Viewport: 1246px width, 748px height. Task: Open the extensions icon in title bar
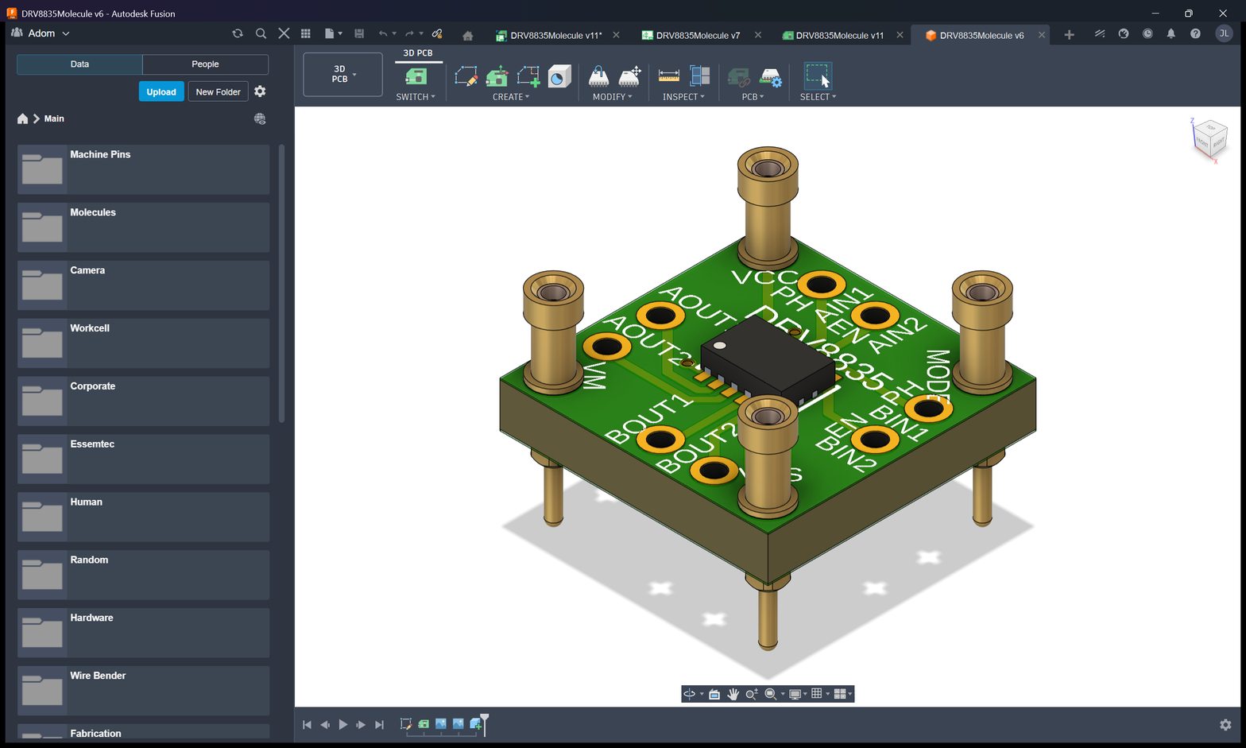[1100, 33]
